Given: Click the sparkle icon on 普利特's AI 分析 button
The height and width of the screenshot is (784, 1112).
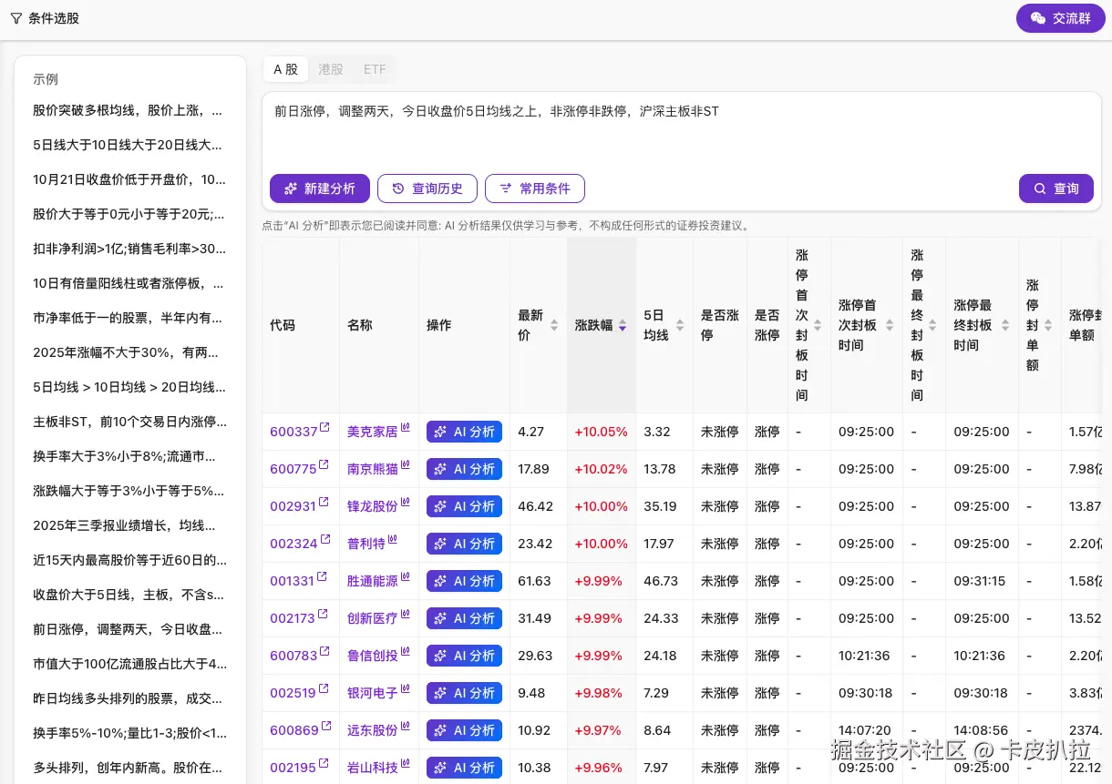Looking at the screenshot, I should pos(442,544).
